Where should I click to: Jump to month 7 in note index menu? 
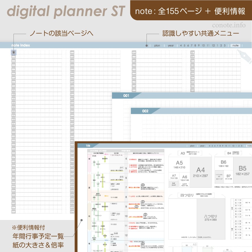[x=191, y=45]
